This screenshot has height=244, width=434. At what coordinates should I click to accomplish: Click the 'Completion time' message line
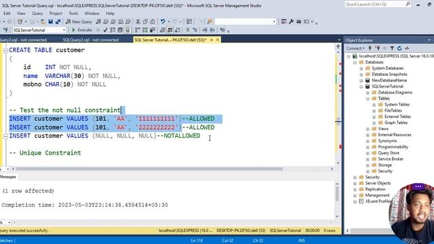[85, 205]
